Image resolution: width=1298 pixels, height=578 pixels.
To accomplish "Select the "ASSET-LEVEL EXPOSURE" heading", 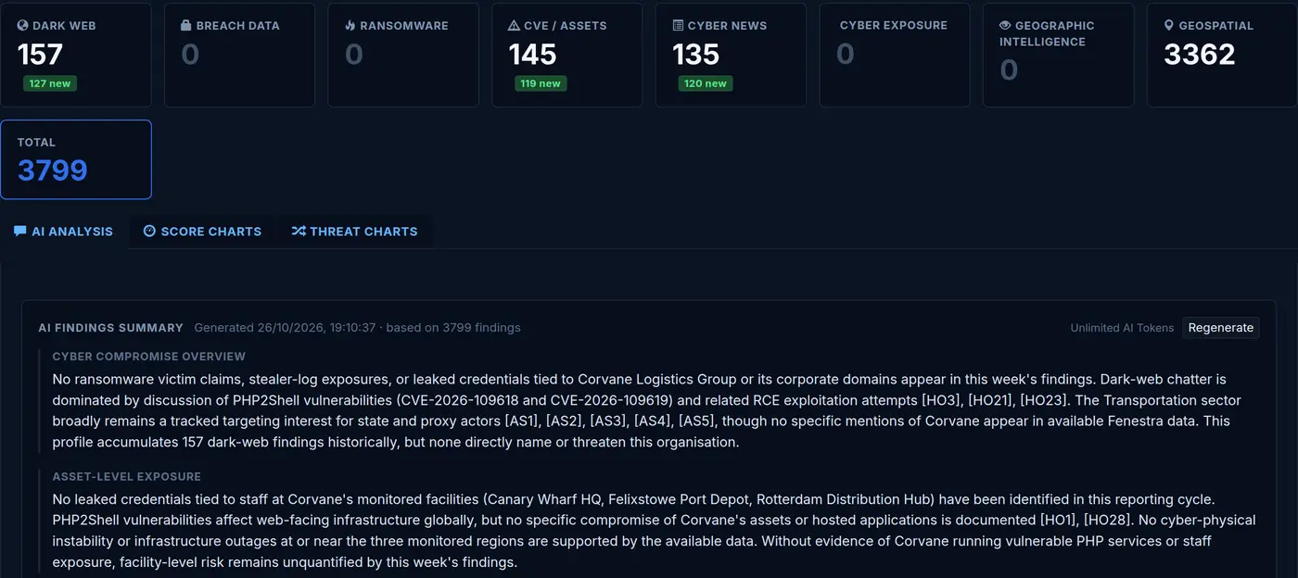I will (127, 477).
